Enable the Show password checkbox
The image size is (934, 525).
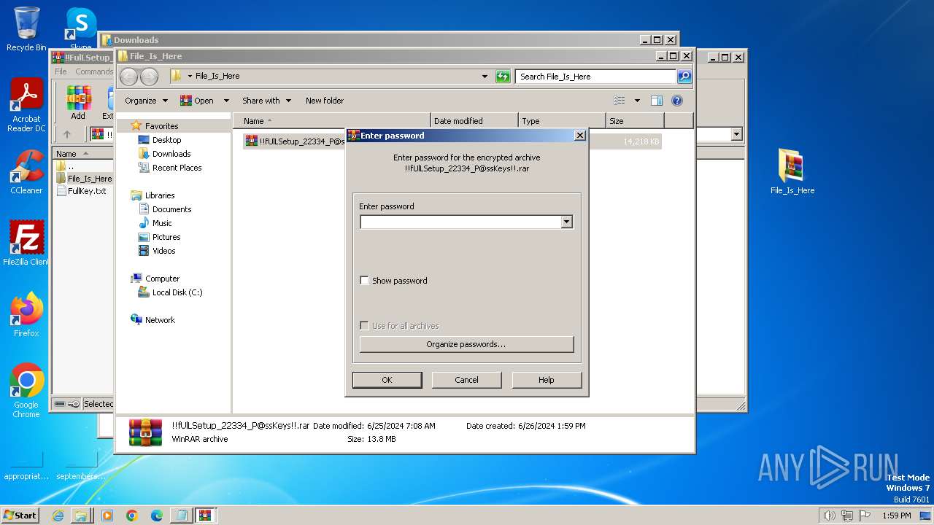[x=364, y=281]
